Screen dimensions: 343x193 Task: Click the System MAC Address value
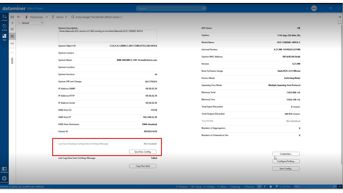pos(291,57)
